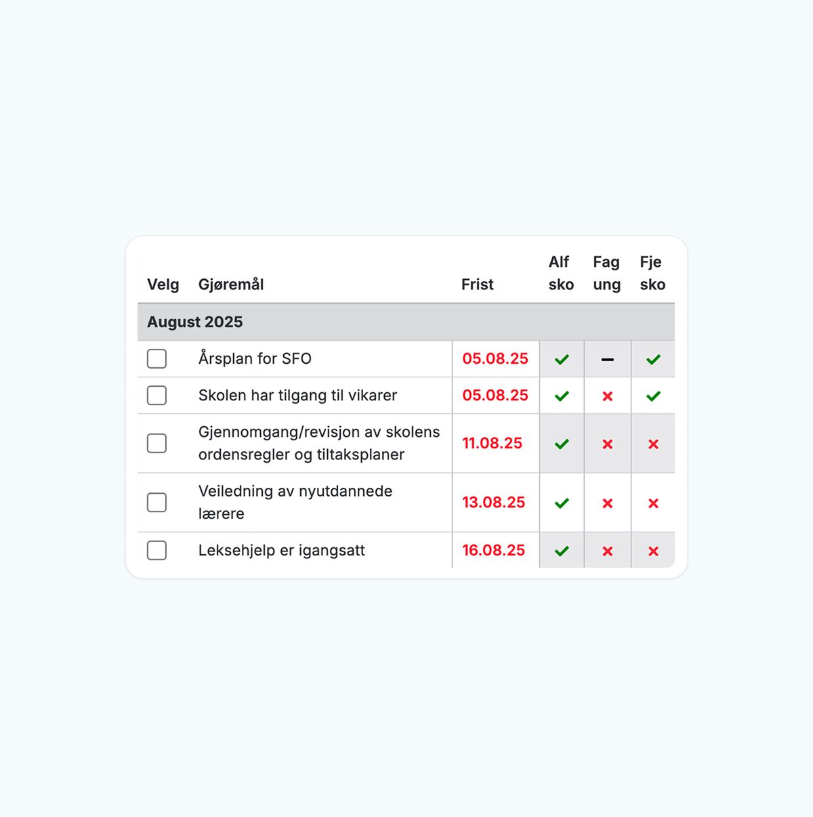Click the Gjøremål column header

[x=231, y=285]
